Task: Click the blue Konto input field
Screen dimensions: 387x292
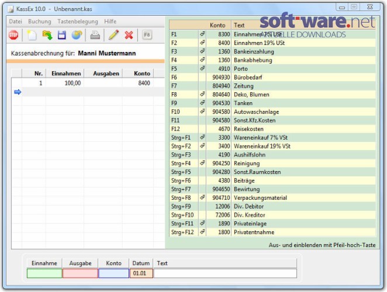Action: (x=114, y=273)
